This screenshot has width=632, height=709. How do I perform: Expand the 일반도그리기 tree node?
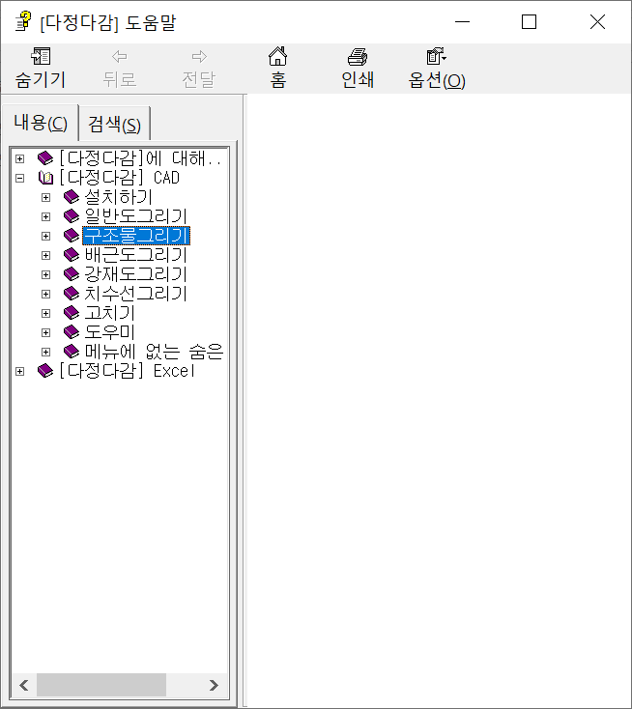pyautogui.click(x=45, y=217)
